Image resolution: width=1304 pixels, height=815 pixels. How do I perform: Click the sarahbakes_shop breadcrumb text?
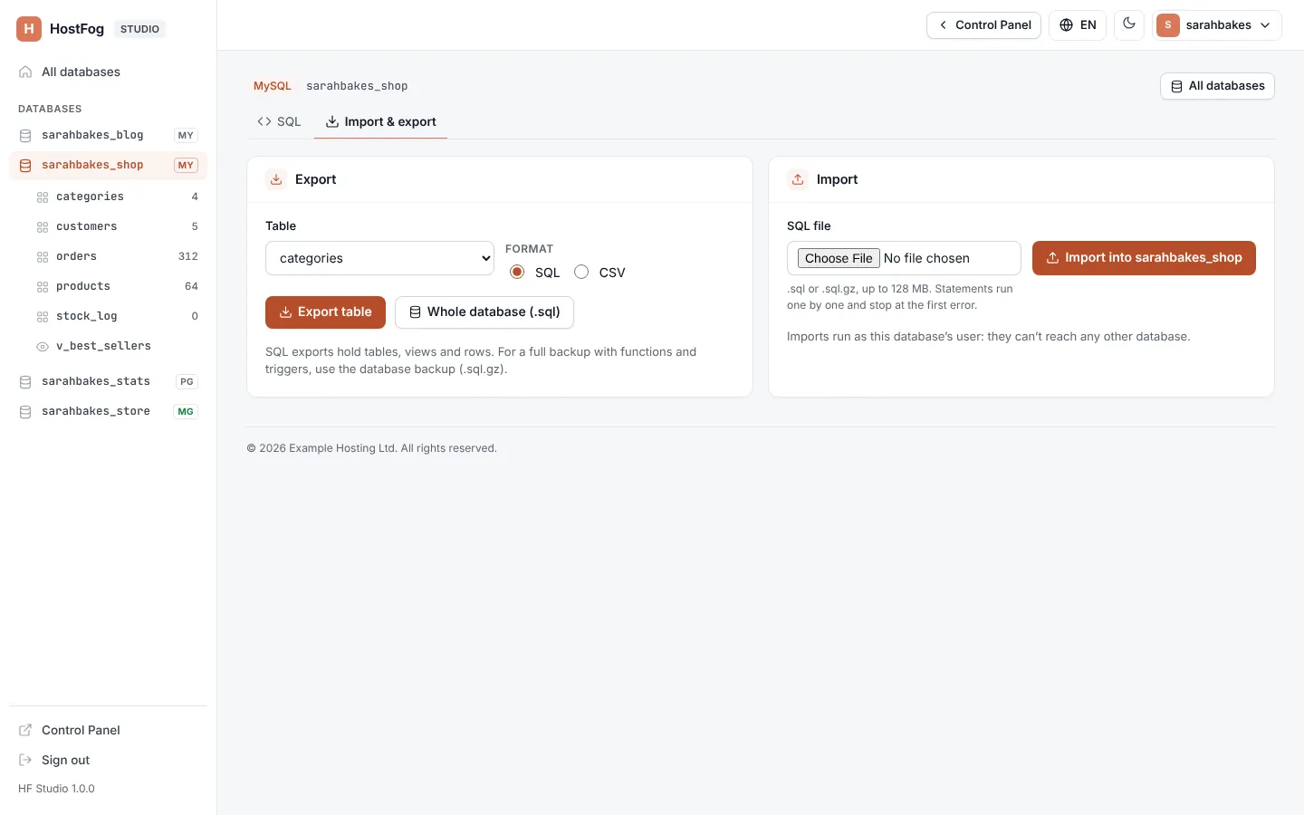tap(357, 86)
